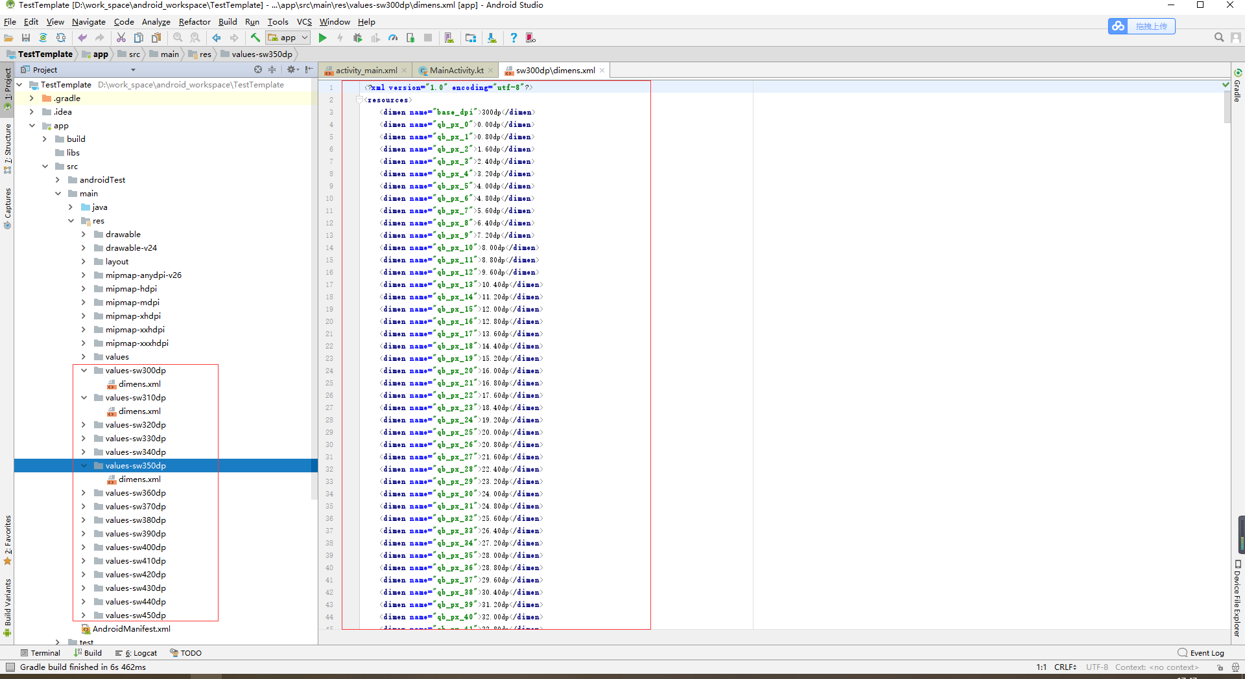This screenshot has width=1245, height=679.
Task: Open the Refactor menu
Action: pyautogui.click(x=195, y=22)
